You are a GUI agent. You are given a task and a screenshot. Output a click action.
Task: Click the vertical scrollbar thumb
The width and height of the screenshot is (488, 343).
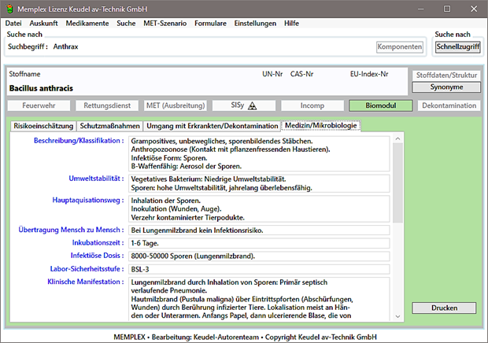397,183
